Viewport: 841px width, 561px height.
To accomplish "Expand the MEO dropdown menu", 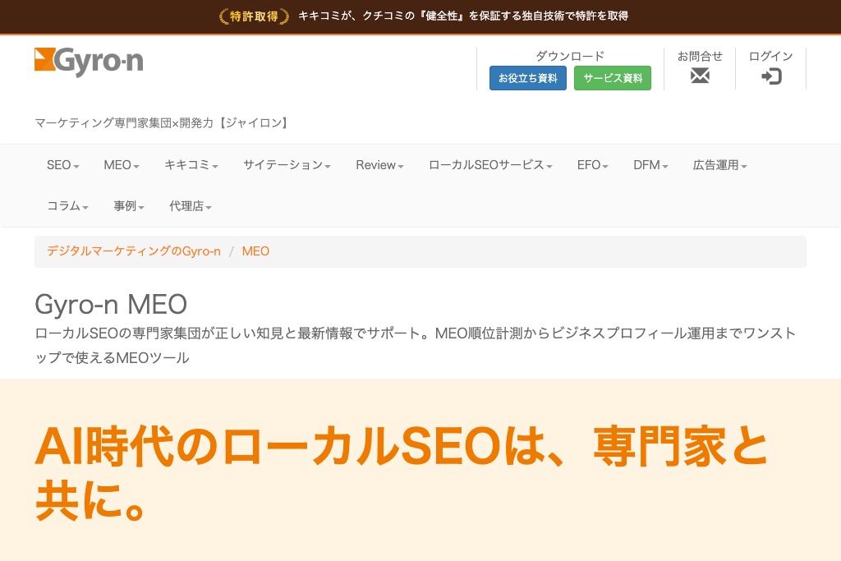I will [x=122, y=165].
